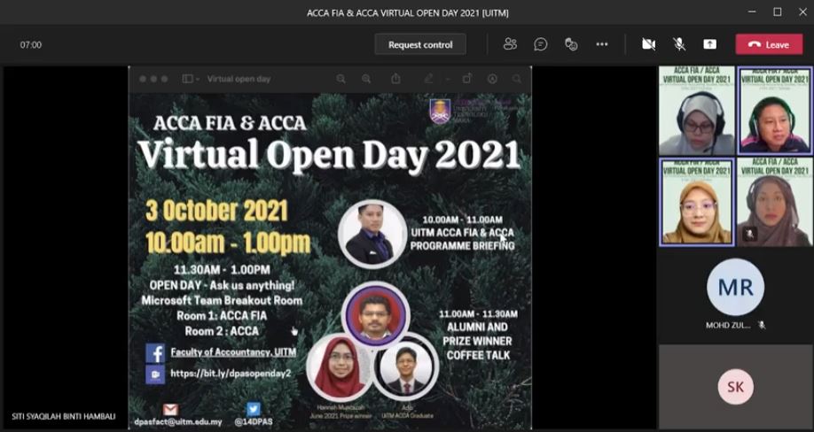Select the participant video with green headset
This screenshot has height=432, width=814.
[775, 111]
